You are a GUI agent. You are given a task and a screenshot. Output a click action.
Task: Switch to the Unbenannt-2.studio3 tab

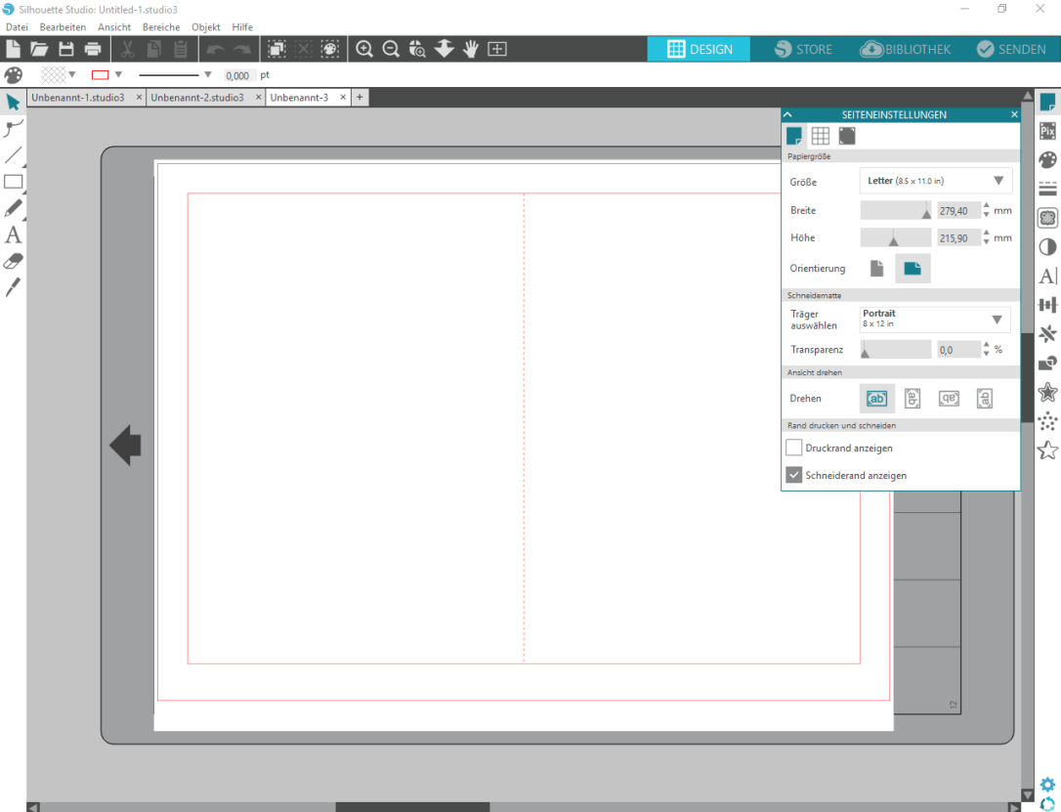click(x=199, y=97)
